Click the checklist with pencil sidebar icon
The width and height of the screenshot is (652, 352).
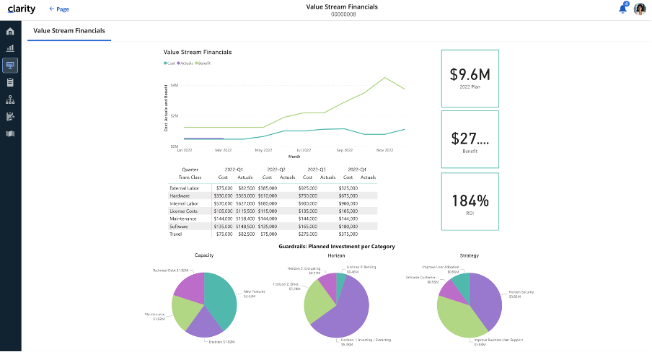tap(10, 117)
